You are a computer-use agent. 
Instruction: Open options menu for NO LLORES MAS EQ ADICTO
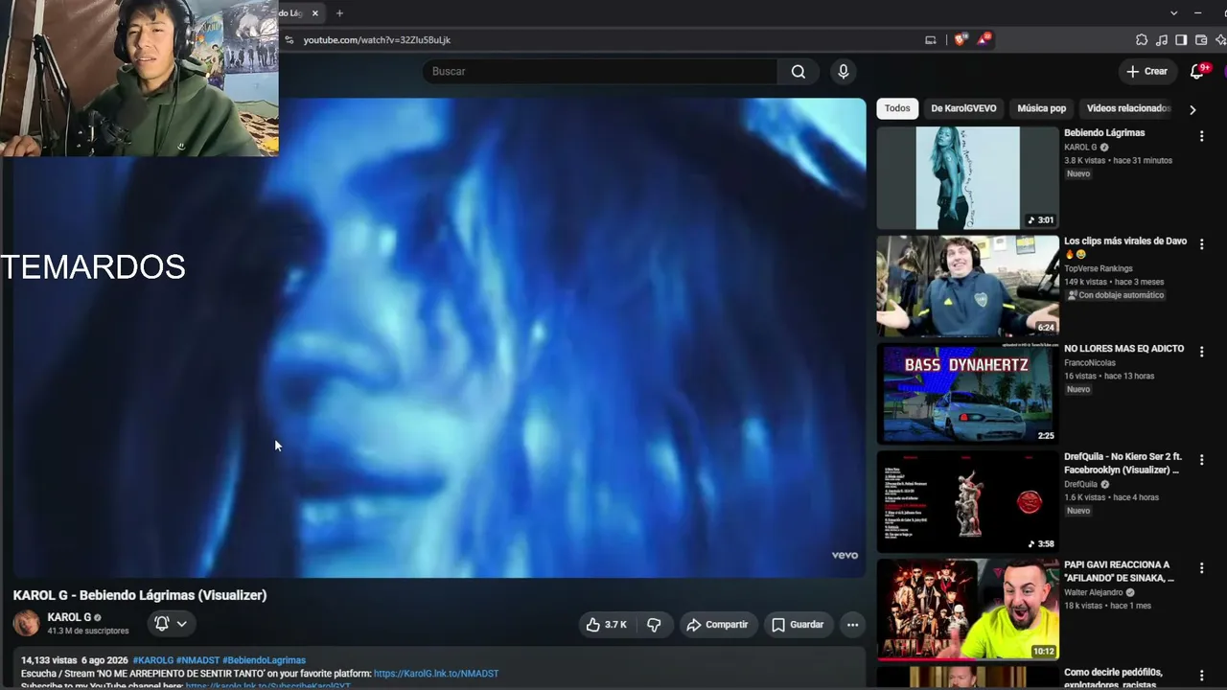point(1201,353)
